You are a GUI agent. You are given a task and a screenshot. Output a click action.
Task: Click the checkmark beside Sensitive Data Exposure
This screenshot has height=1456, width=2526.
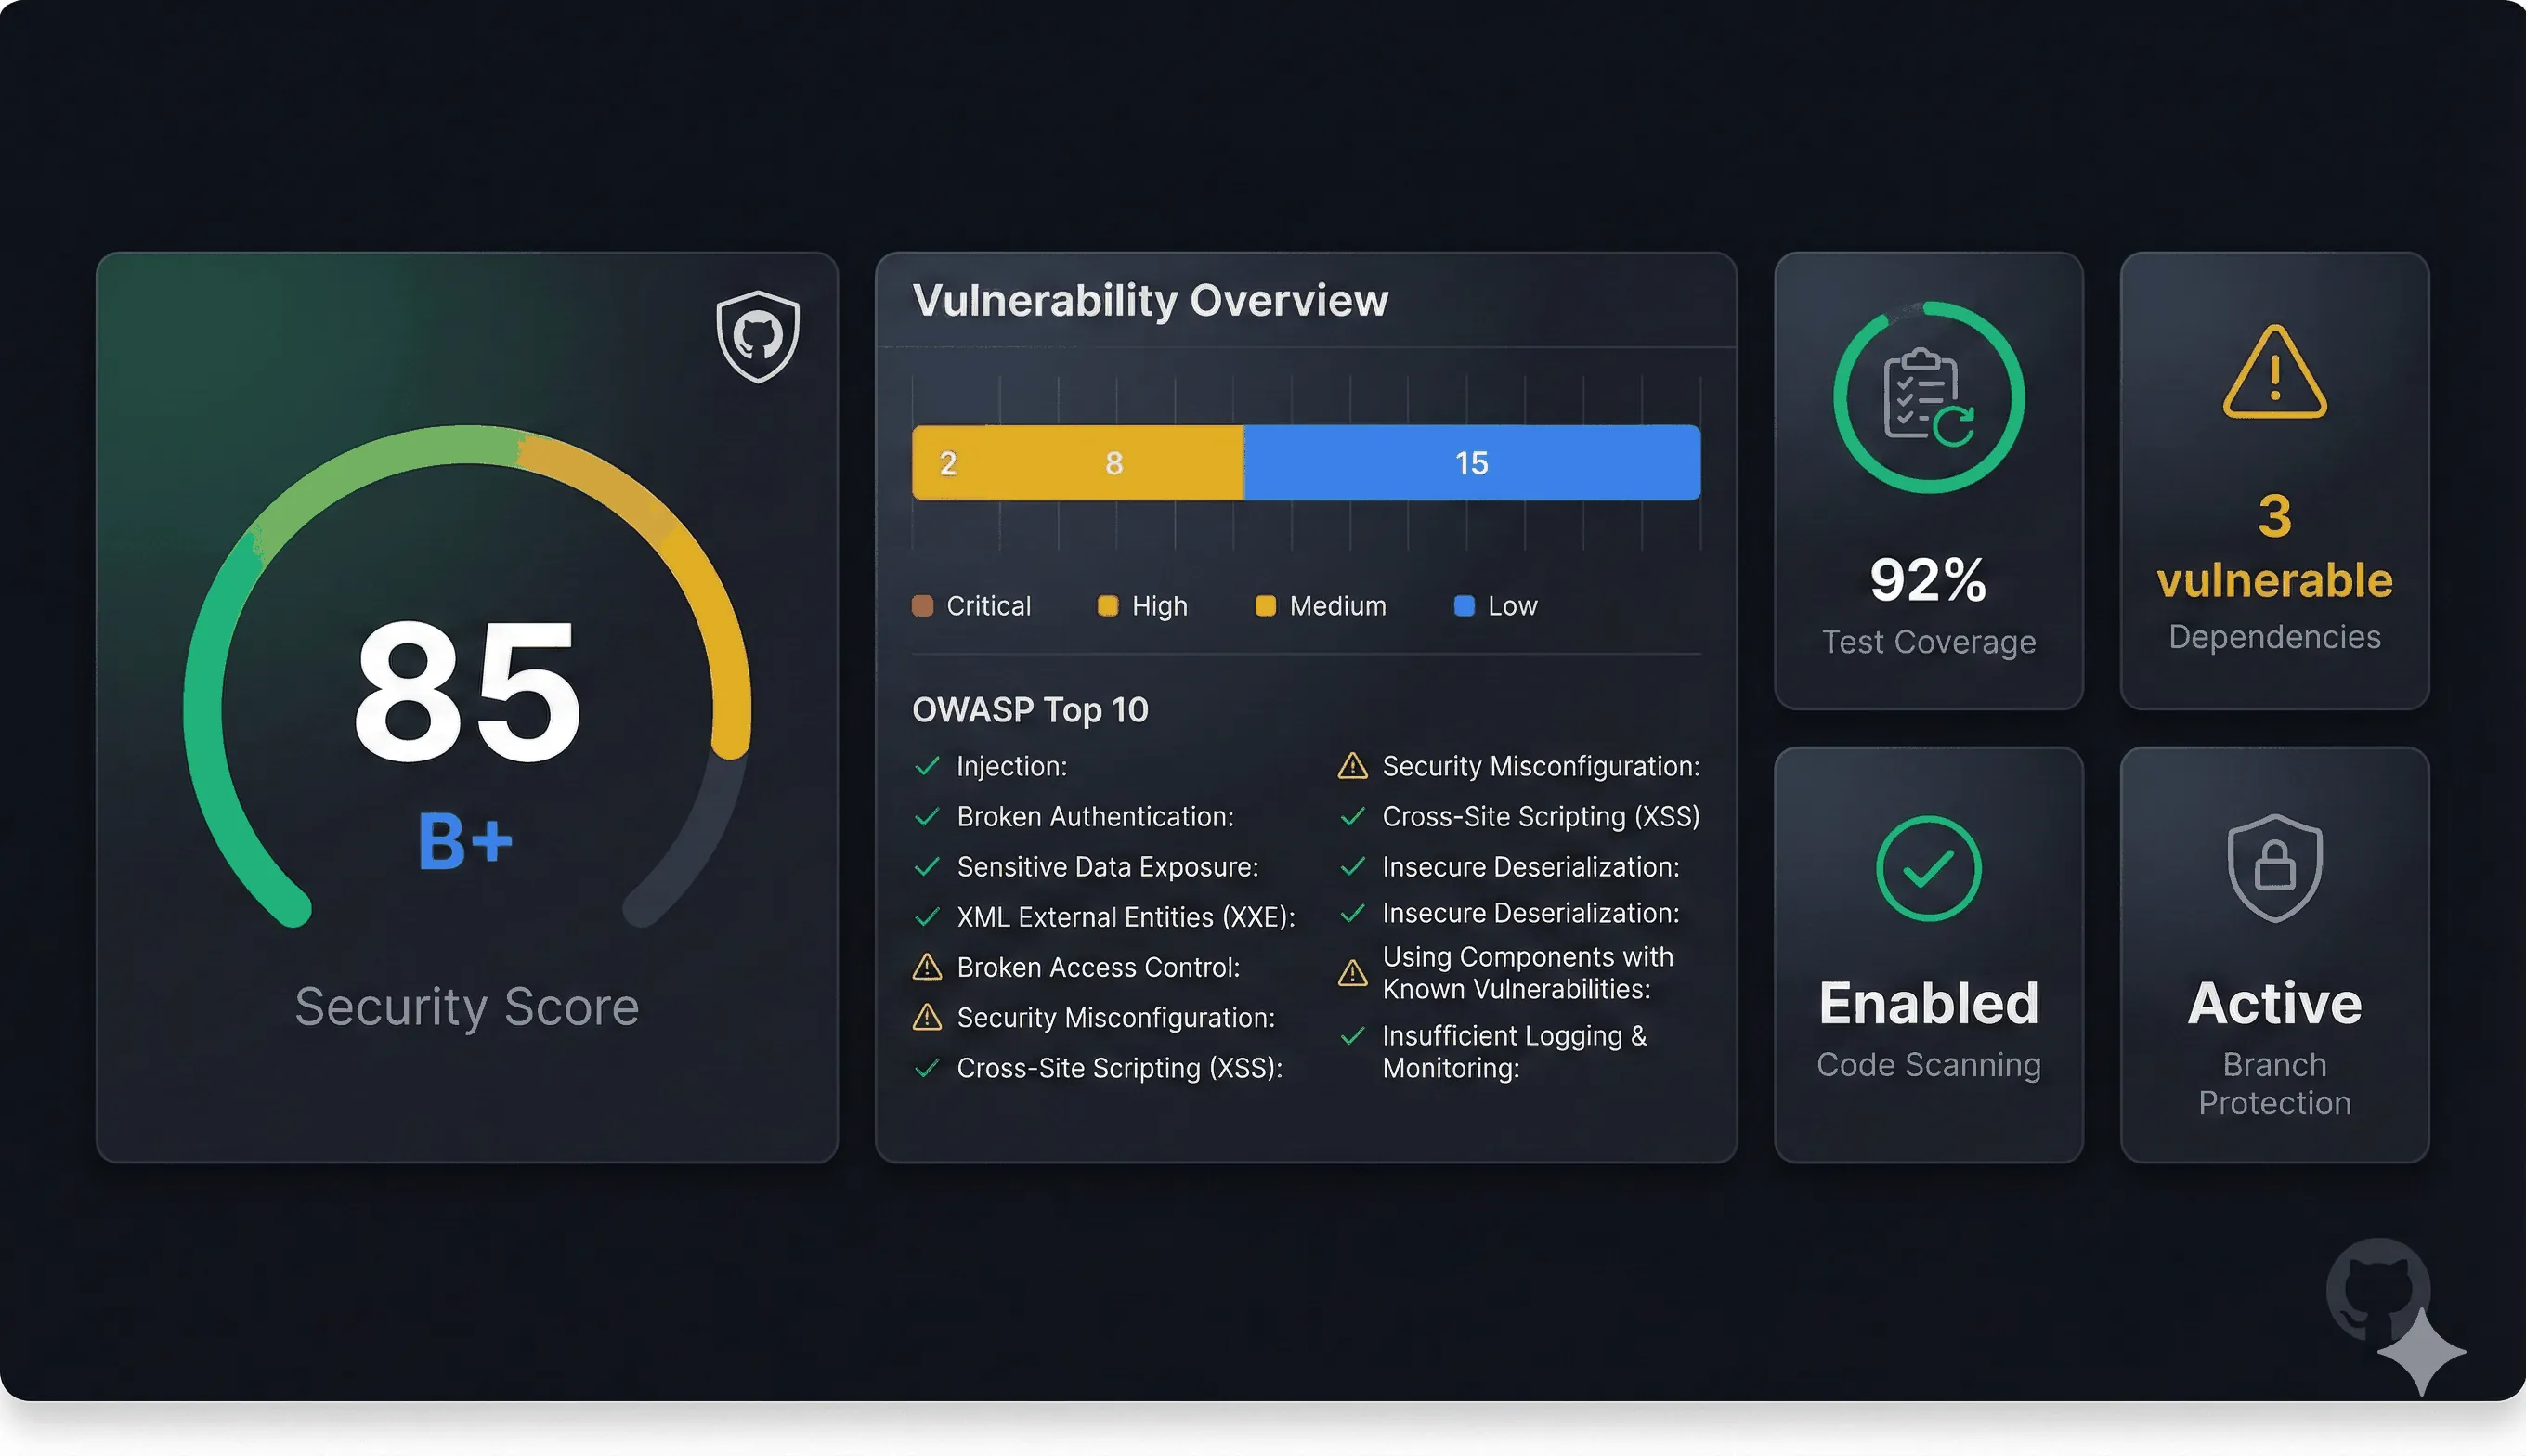927,866
